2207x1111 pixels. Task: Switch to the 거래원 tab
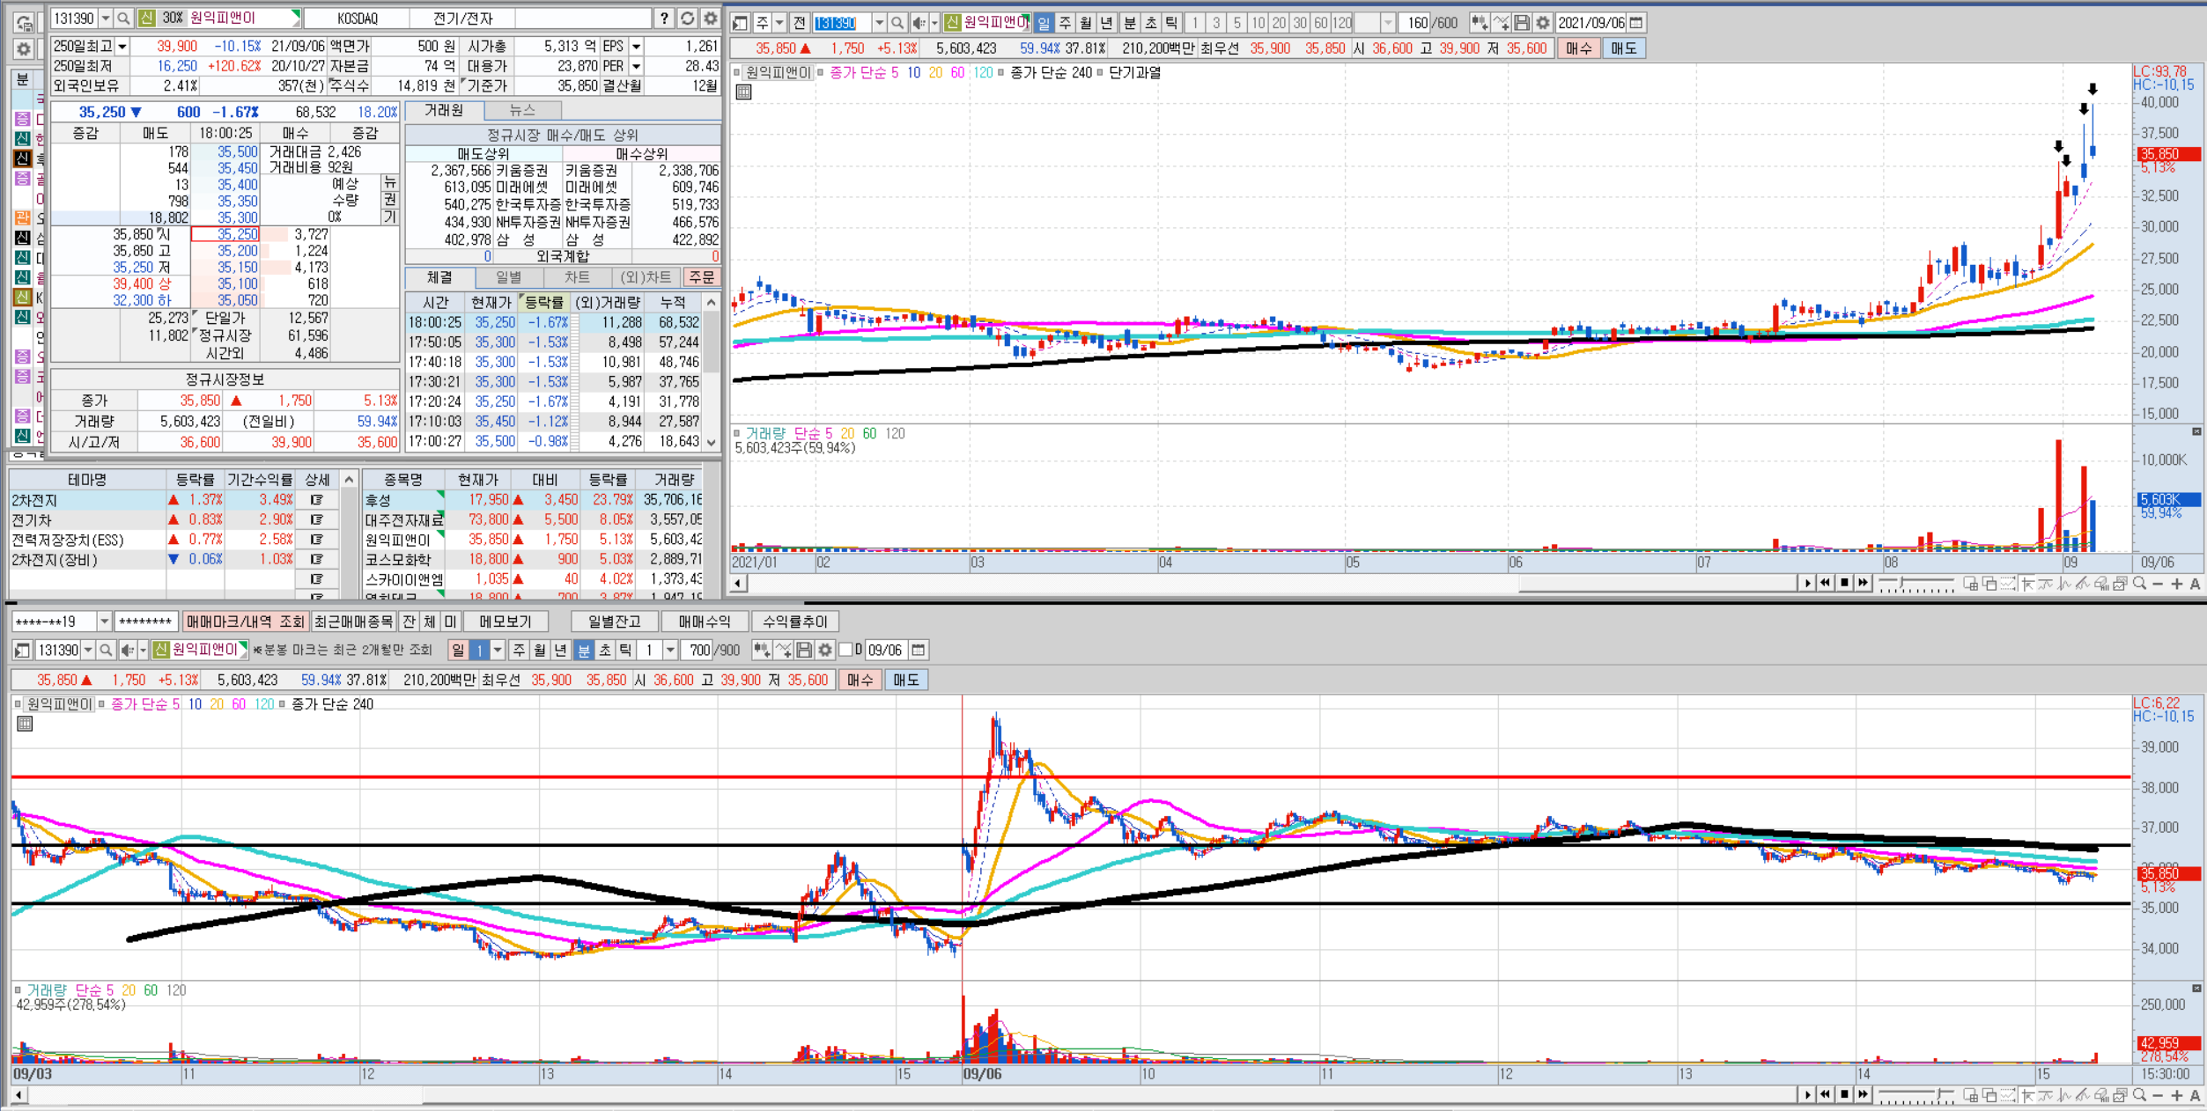tap(444, 110)
